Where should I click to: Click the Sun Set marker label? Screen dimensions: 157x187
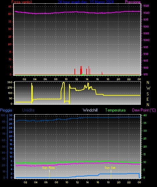[x=110, y=168]
